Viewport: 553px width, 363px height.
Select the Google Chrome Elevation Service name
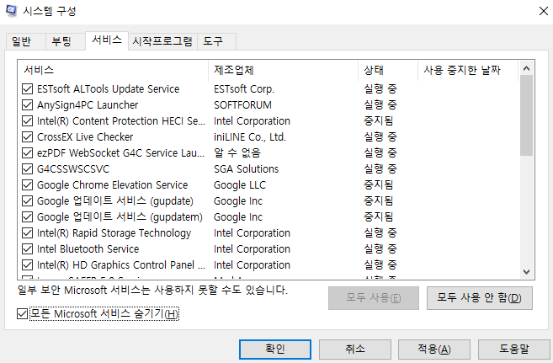click(x=112, y=184)
